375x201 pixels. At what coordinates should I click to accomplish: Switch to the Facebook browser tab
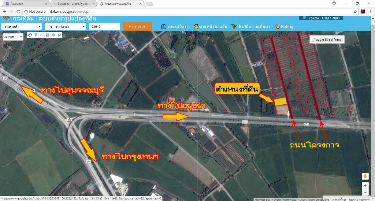(x=25, y=4)
